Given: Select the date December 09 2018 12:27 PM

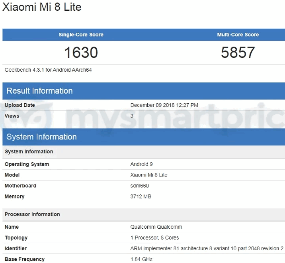Looking at the screenshot, I should [x=164, y=105].
